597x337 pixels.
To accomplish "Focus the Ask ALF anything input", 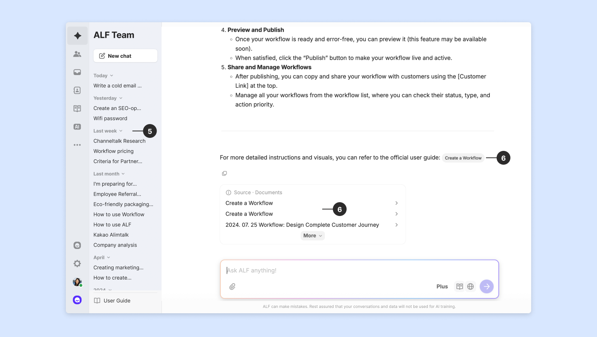I will 359,270.
